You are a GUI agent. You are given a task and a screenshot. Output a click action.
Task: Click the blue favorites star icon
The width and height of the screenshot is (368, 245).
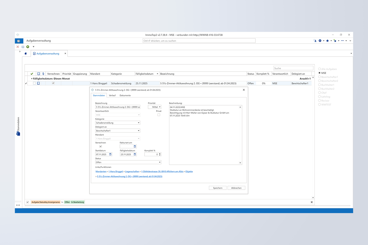(327, 41)
